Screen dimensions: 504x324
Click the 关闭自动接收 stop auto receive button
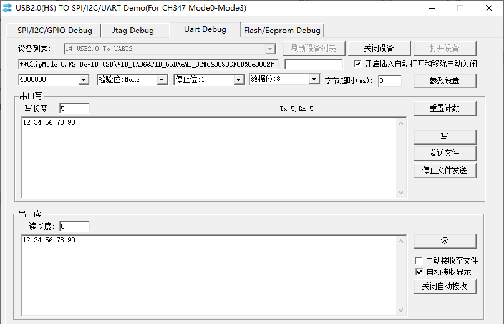(x=444, y=286)
